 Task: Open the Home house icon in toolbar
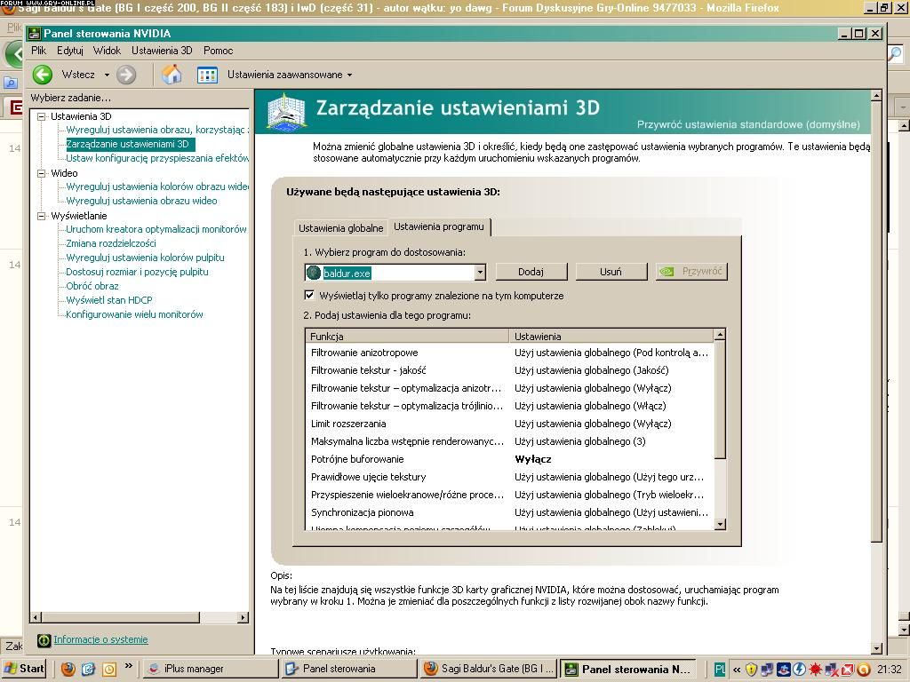[172, 75]
